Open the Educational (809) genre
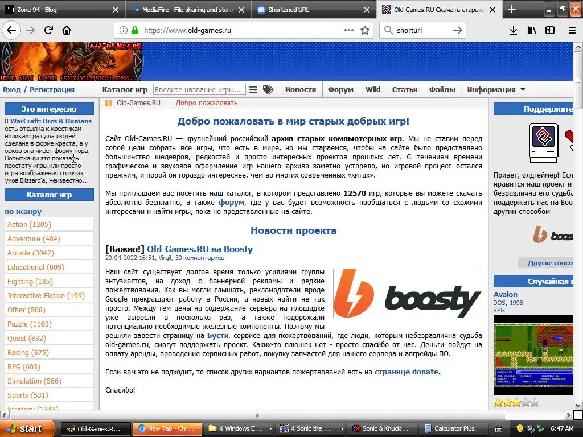 [36, 267]
